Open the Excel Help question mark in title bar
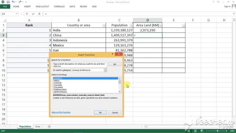This screenshot has width=236, height=133. pyautogui.click(x=213, y=2)
